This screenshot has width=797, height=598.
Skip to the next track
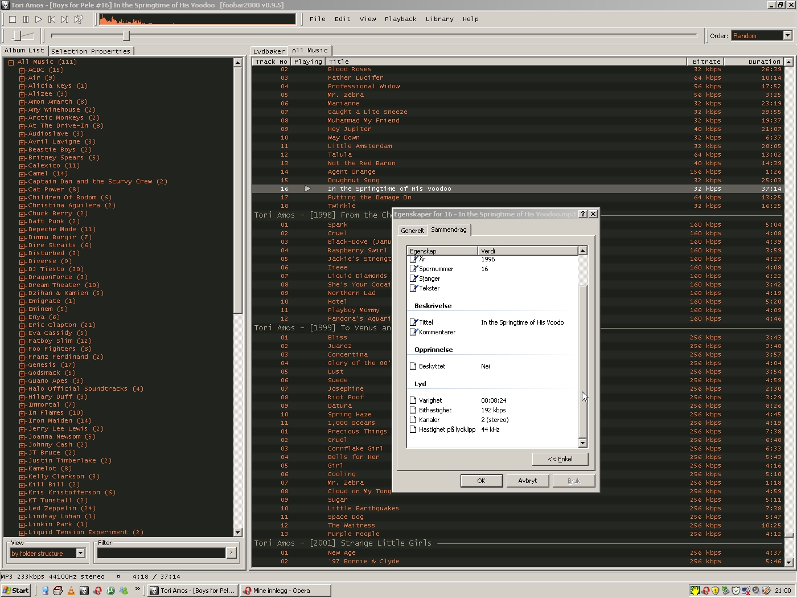coord(65,19)
